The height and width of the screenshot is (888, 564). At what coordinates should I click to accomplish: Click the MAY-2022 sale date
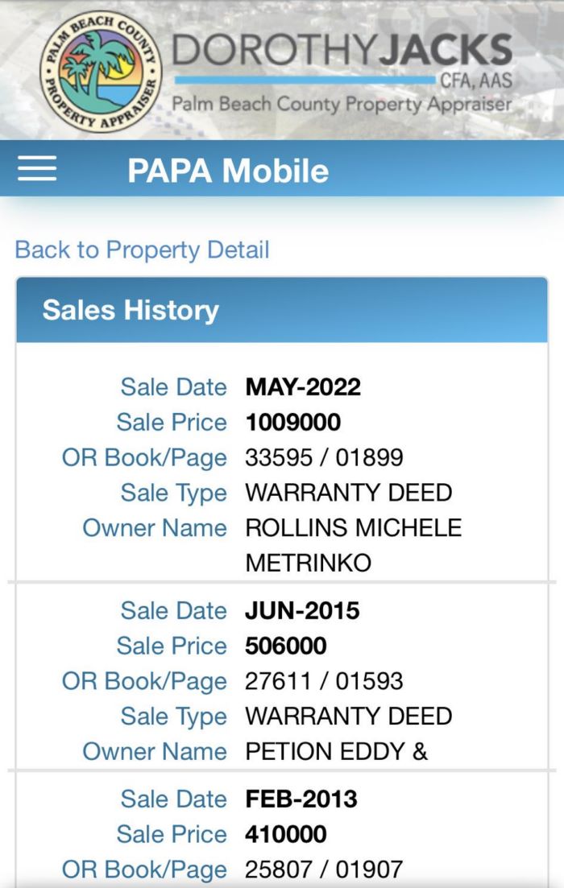pyautogui.click(x=303, y=387)
